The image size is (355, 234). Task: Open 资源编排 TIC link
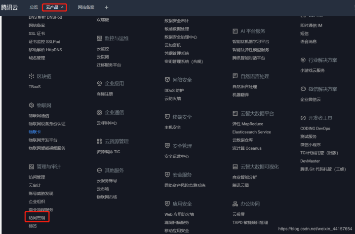109,152
